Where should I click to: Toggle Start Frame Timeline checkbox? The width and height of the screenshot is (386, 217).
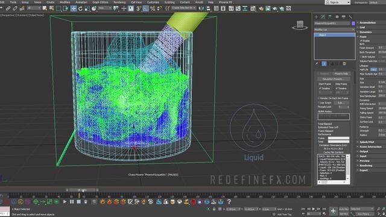pos(320,88)
